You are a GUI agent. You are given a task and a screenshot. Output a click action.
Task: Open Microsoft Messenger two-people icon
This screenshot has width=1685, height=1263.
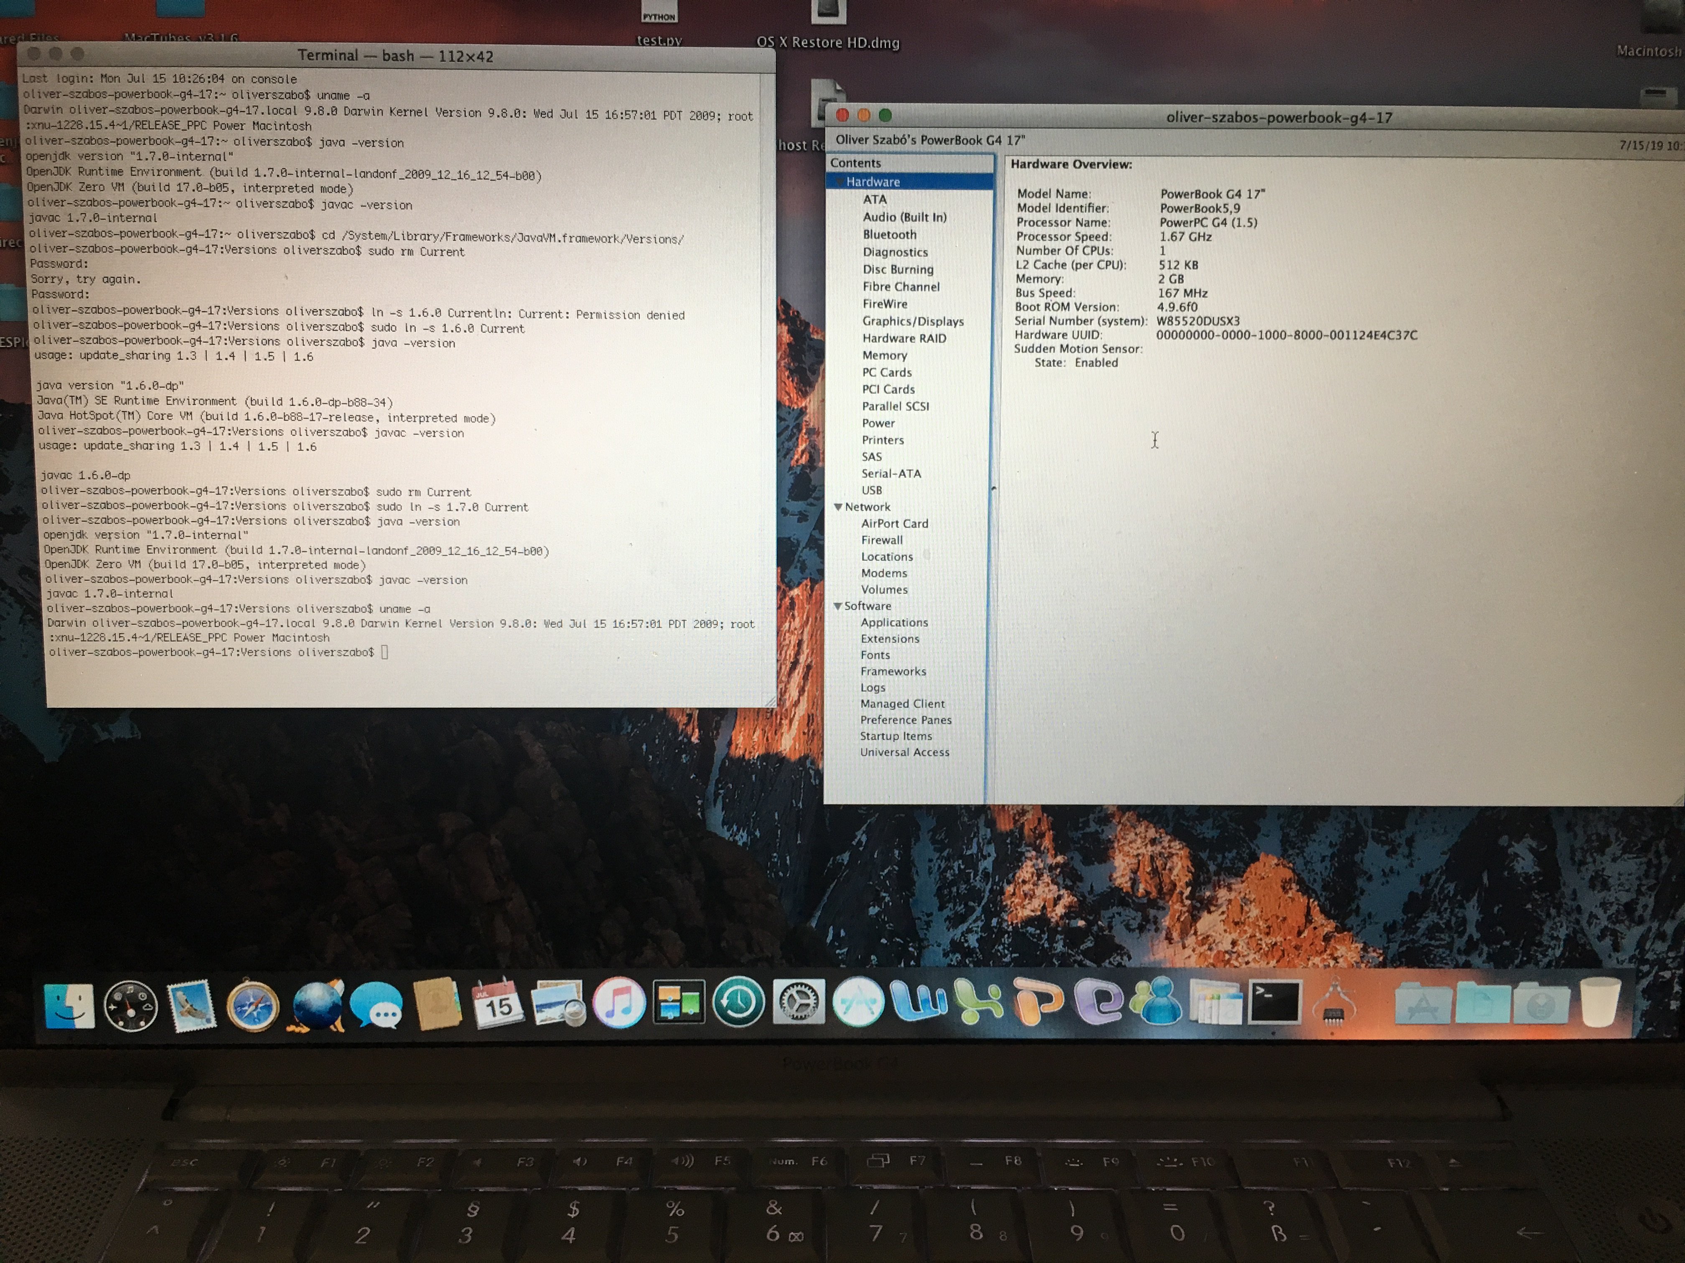[x=1157, y=1000]
